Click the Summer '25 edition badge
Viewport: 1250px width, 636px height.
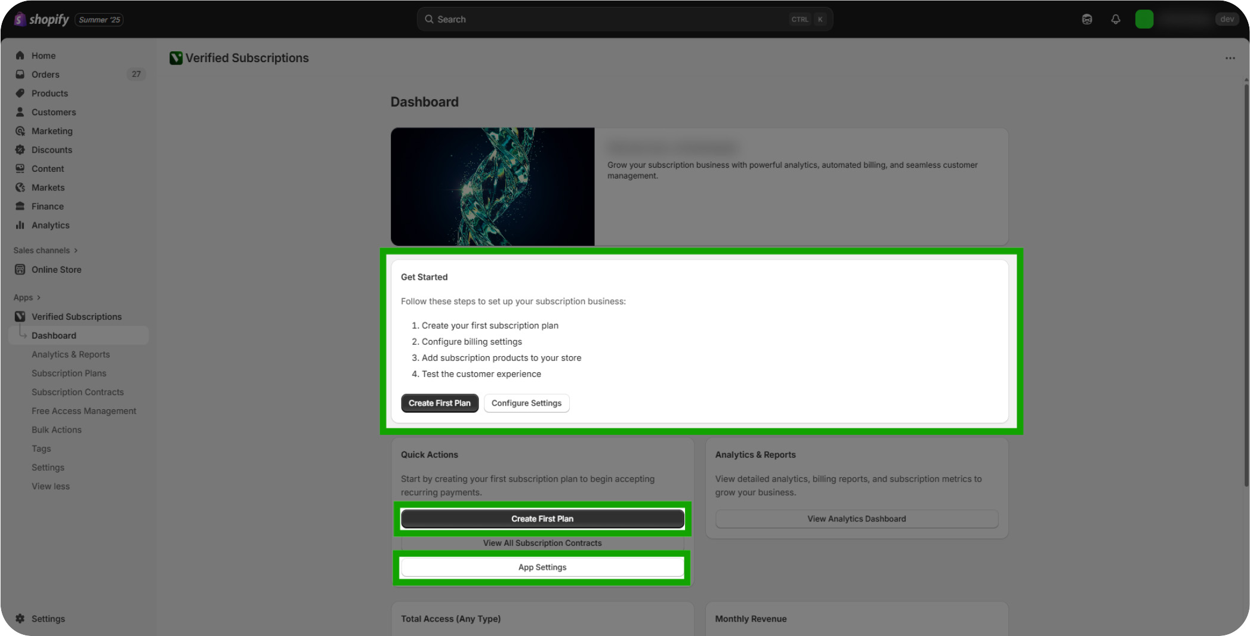coord(99,20)
